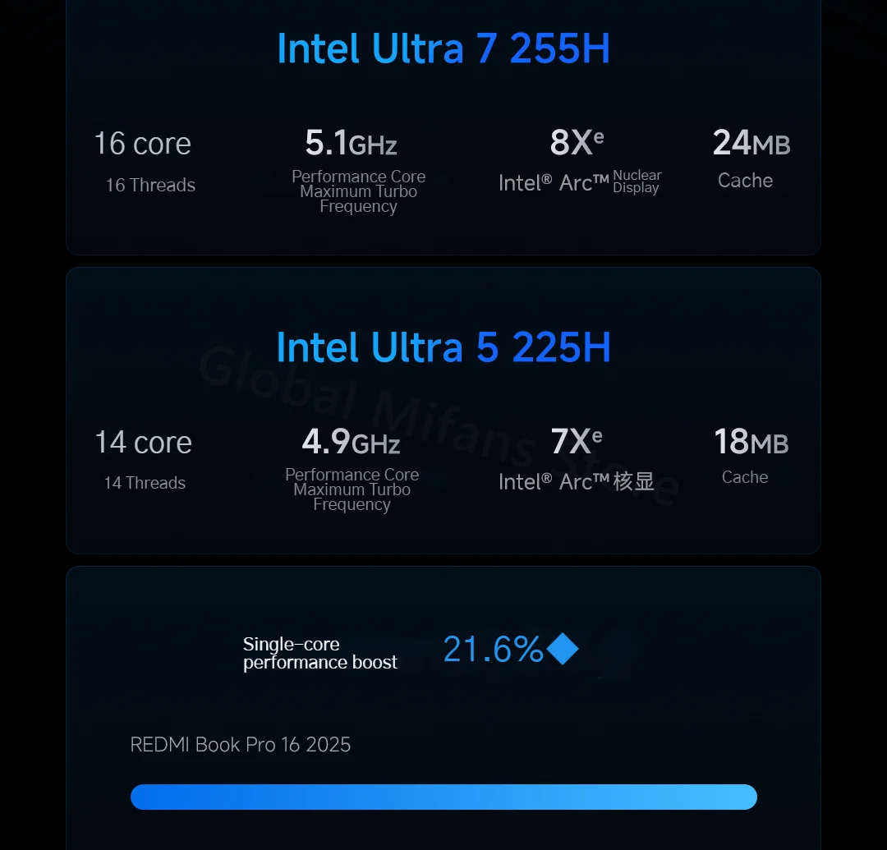Click the 14 Threads text
Viewport: 887px width, 850px height.
[145, 483]
